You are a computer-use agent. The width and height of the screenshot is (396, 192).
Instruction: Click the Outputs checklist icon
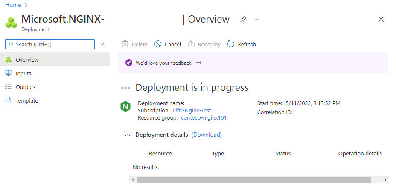click(x=9, y=87)
